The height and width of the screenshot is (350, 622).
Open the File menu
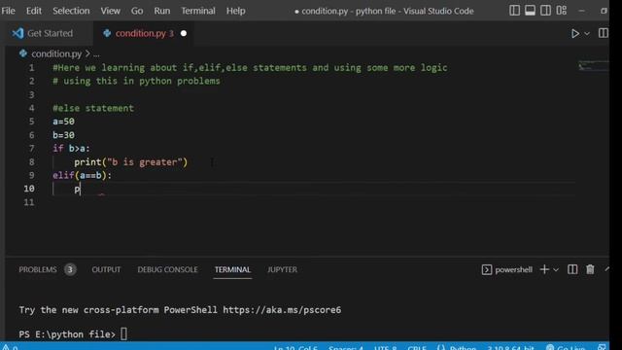pos(8,11)
